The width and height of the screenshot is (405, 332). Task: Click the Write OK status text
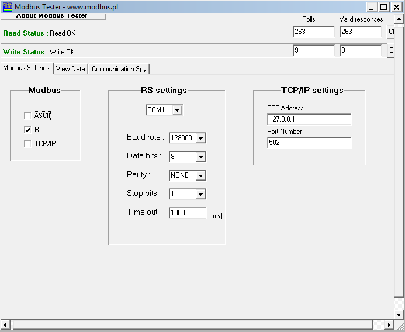click(63, 52)
